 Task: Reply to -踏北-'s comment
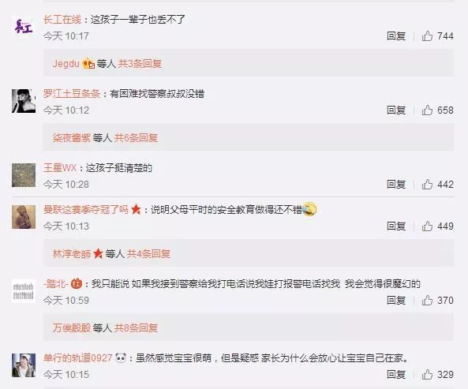coord(396,300)
